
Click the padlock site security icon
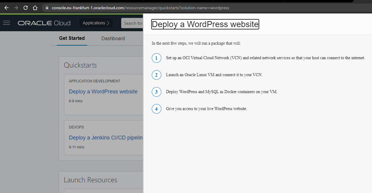tap(47, 8)
